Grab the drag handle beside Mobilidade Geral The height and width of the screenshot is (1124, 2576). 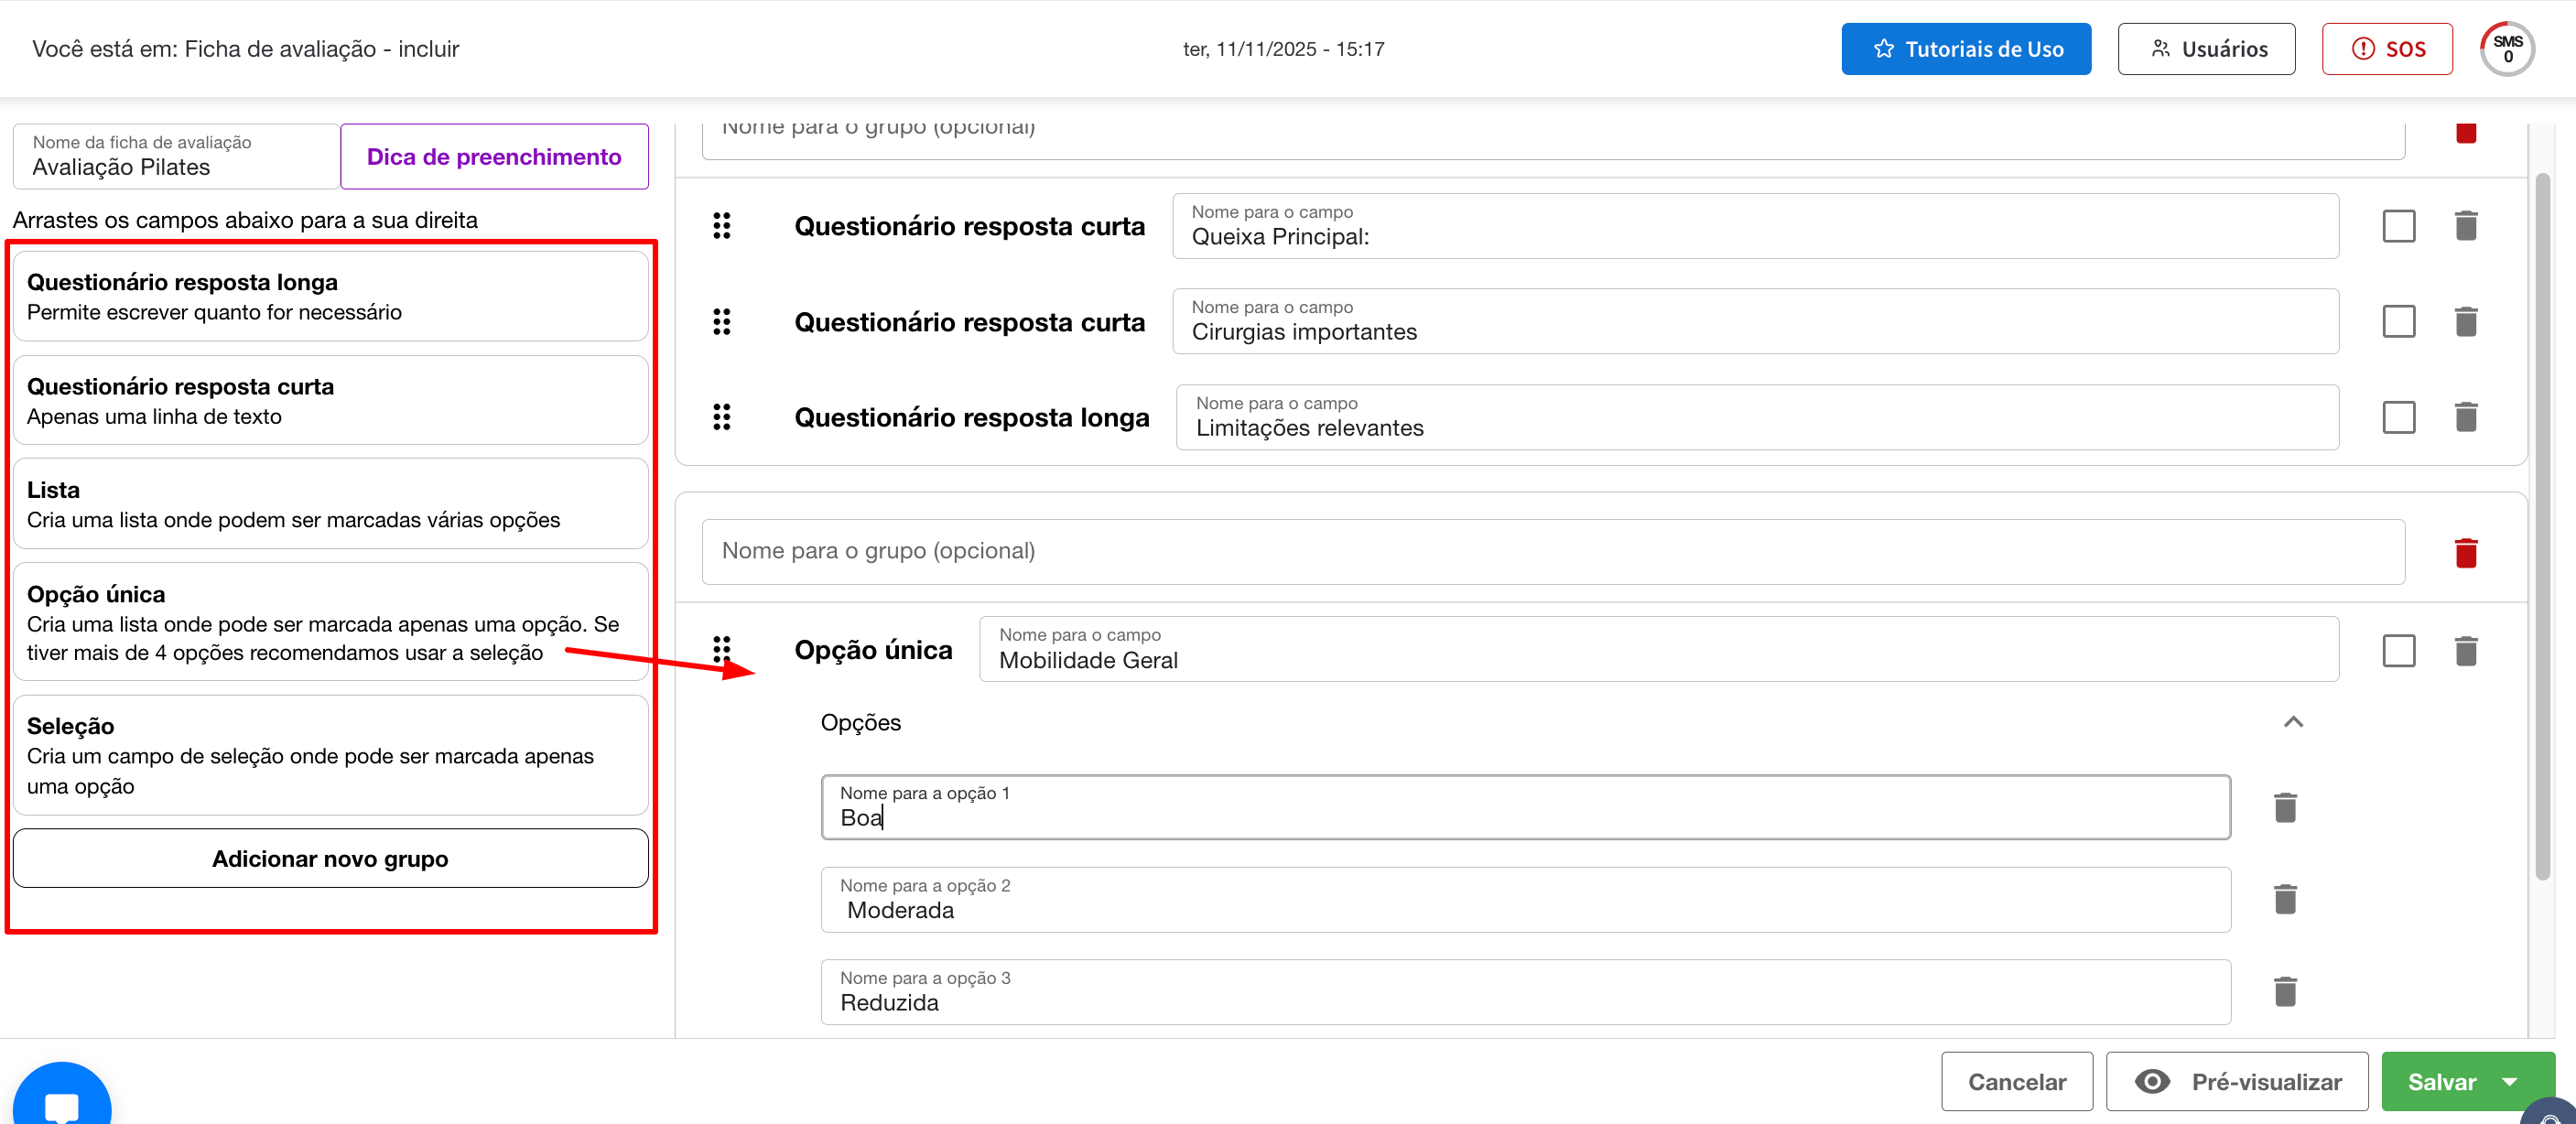[x=722, y=650]
